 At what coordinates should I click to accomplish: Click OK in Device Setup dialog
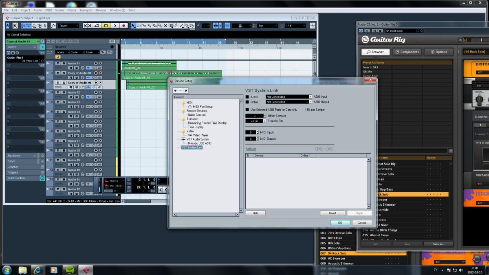point(340,223)
